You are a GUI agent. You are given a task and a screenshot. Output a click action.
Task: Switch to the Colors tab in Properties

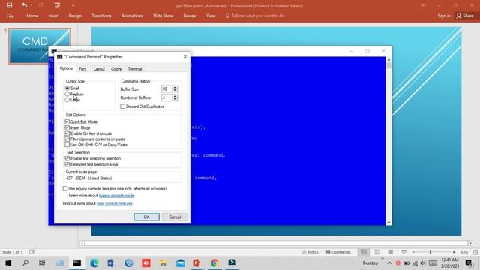click(x=116, y=69)
